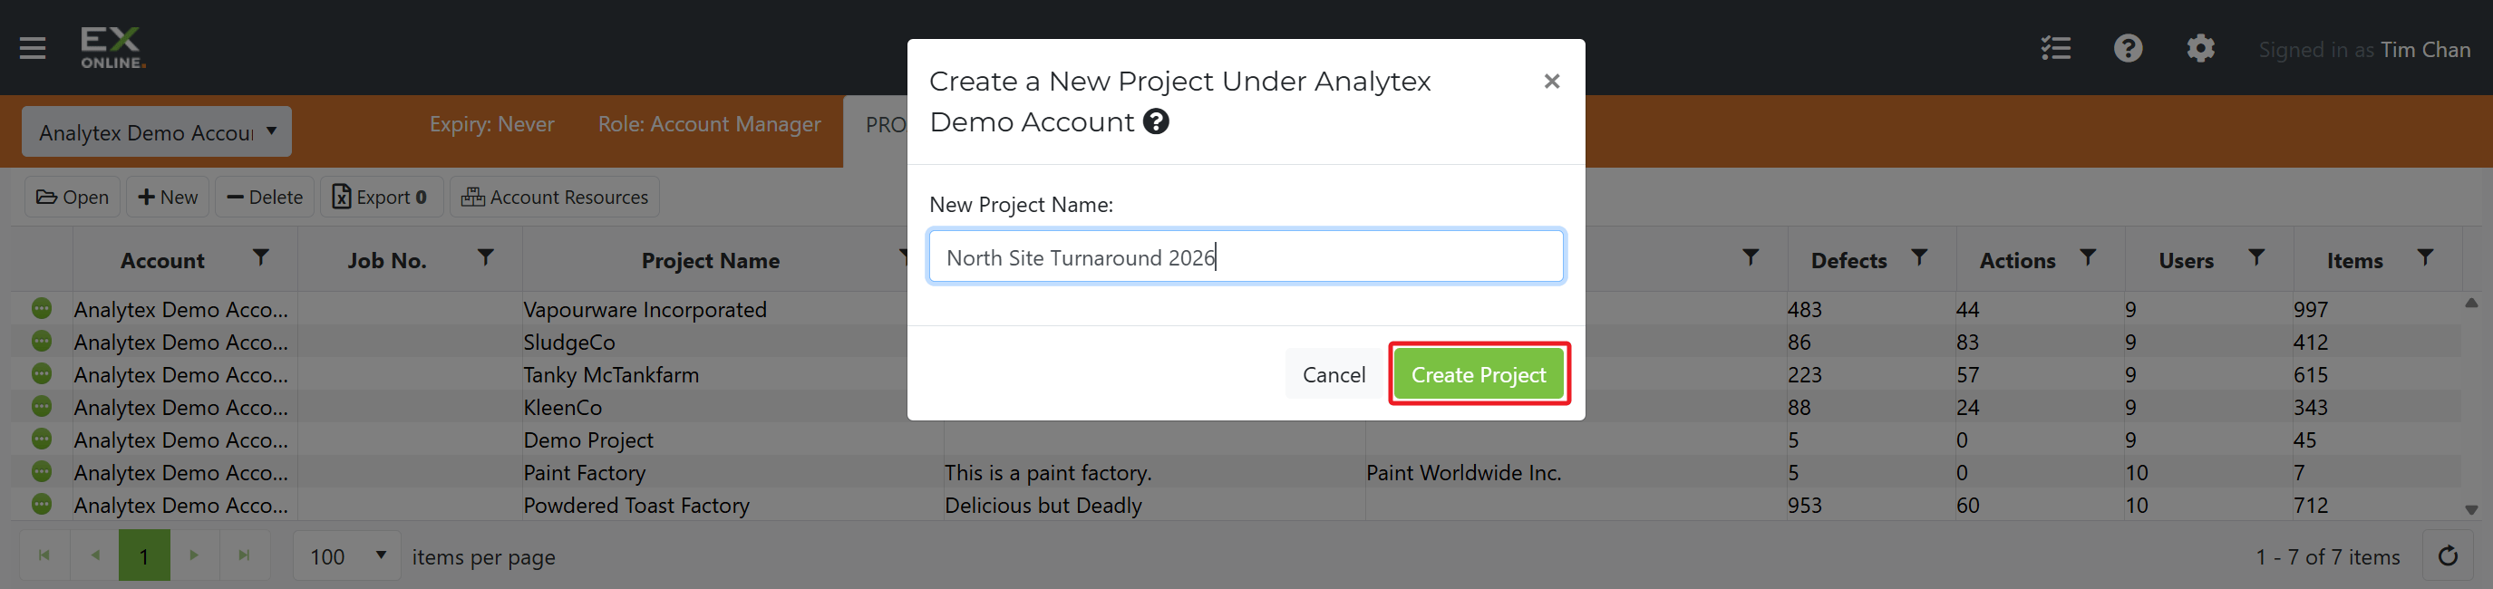Filter the Job No. column

point(486,257)
